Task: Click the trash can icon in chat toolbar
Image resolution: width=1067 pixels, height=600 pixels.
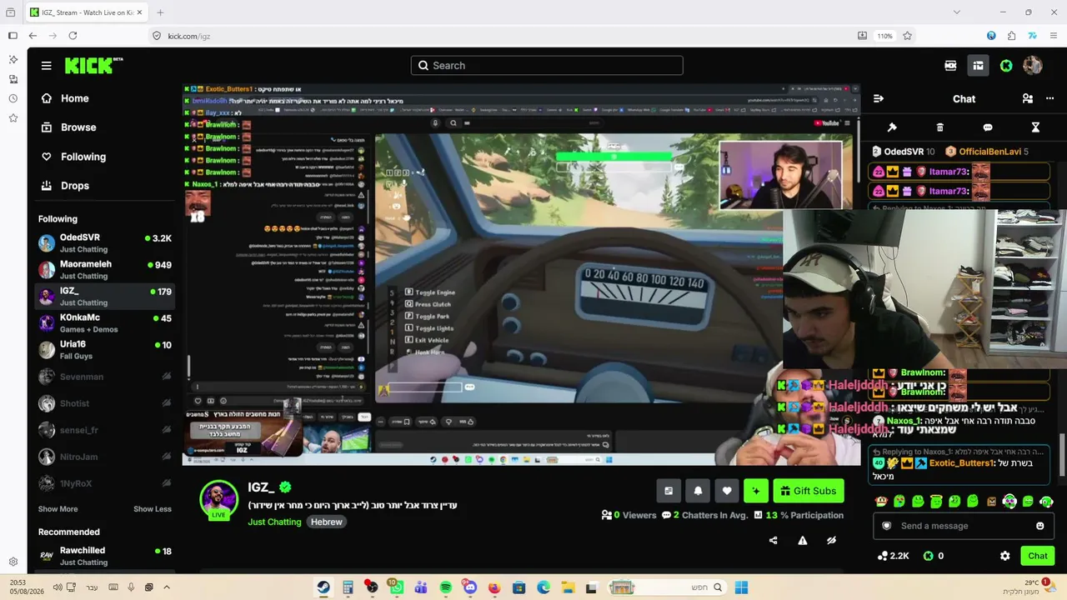Action: click(x=939, y=127)
